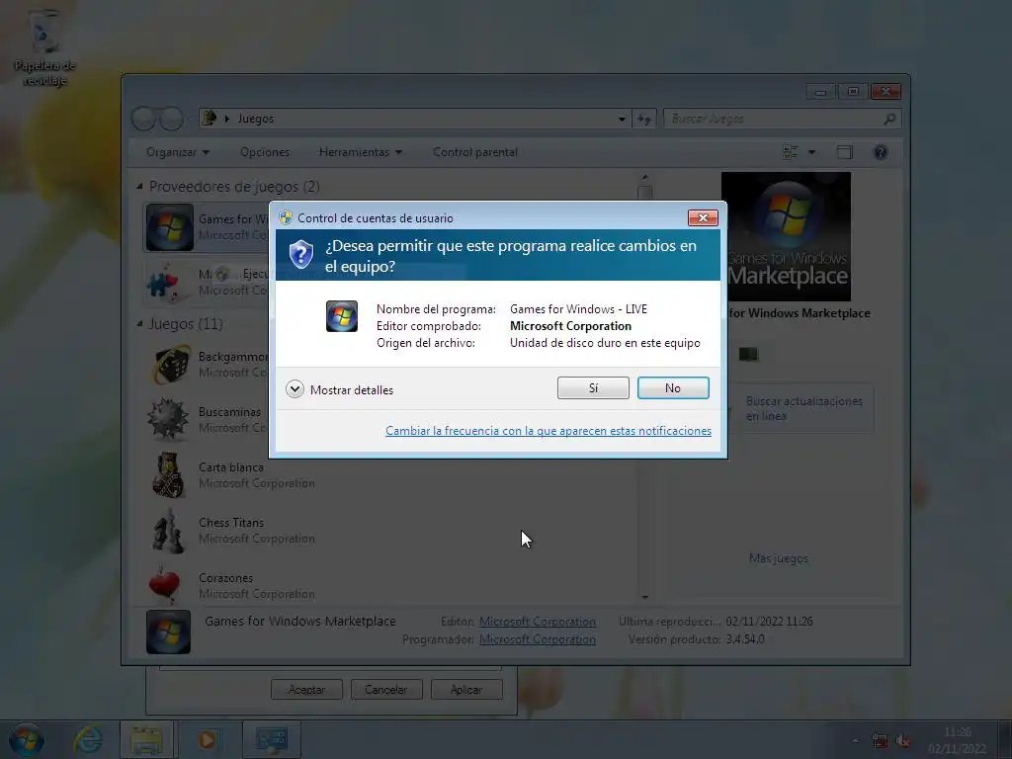This screenshot has width=1012, height=759.
Task: Open view options dropdown arrow in Juegos toolbar
Action: tap(812, 152)
